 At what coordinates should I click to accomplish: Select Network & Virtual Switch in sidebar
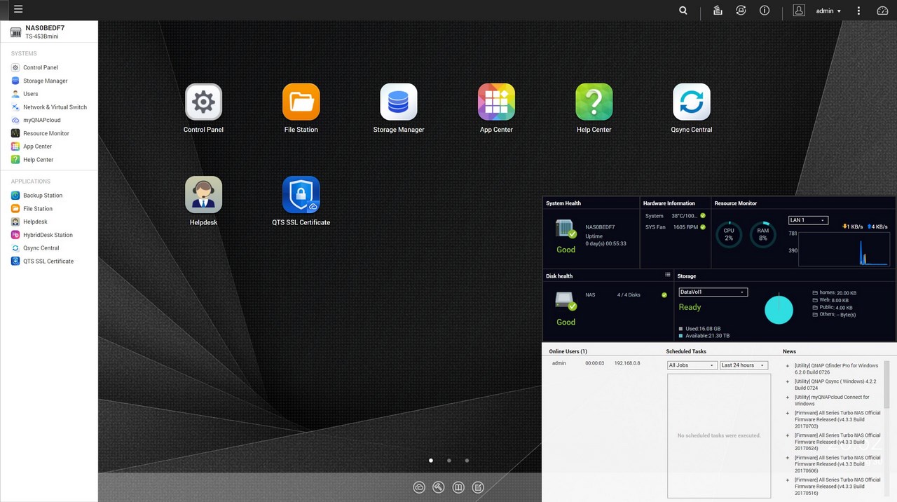pyautogui.click(x=55, y=107)
